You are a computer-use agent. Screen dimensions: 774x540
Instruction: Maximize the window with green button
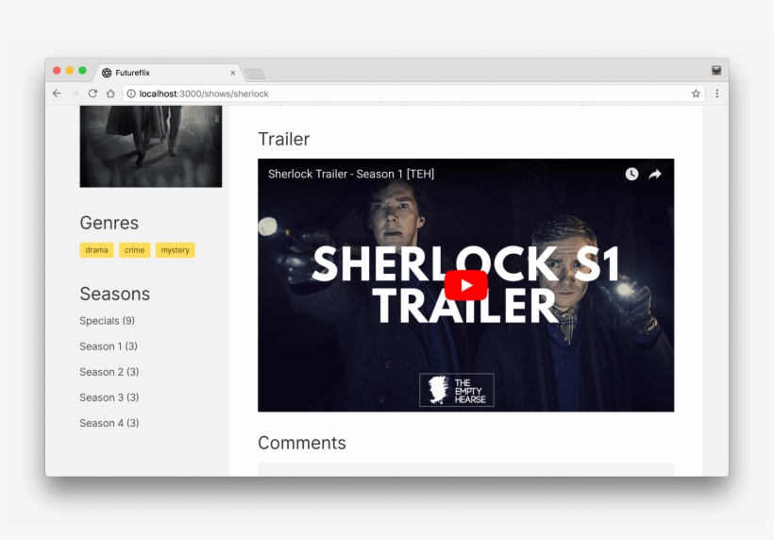(82, 71)
